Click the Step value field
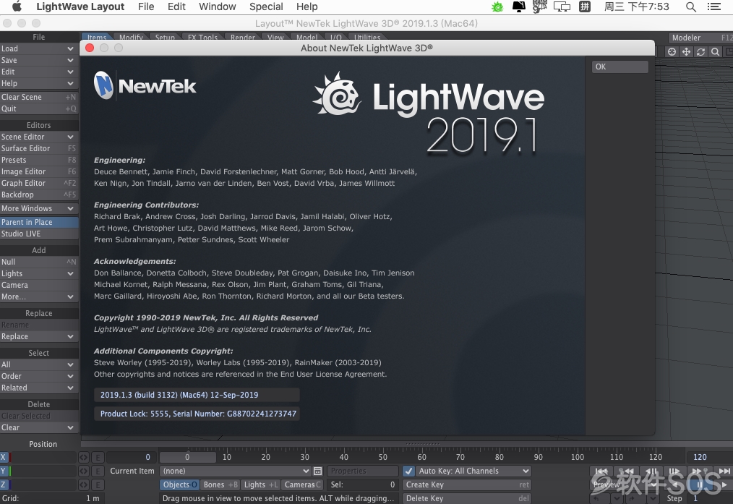 (x=711, y=498)
